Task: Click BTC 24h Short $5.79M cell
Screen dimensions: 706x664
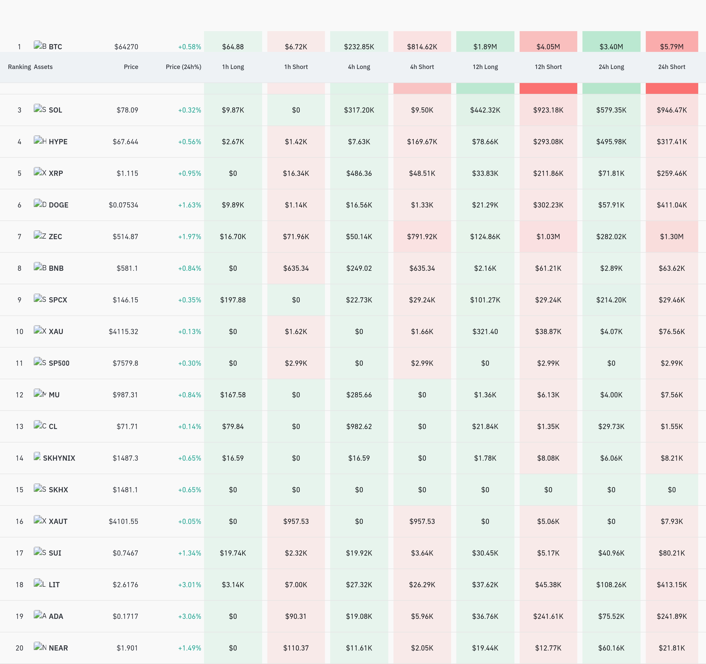Action: coord(671,41)
